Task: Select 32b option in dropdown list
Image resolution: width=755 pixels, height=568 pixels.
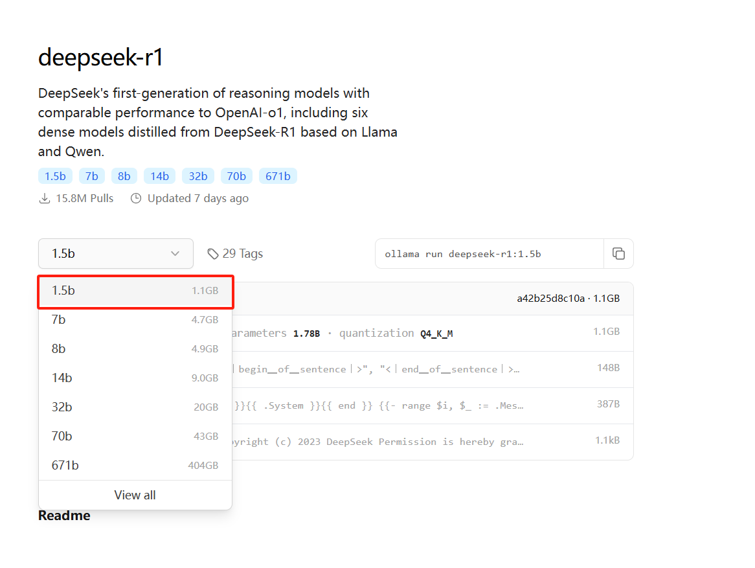Action: point(135,407)
